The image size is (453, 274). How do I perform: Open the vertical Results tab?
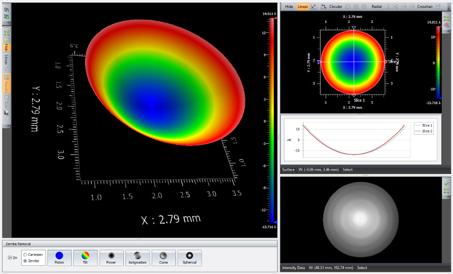pyautogui.click(x=7, y=84)
